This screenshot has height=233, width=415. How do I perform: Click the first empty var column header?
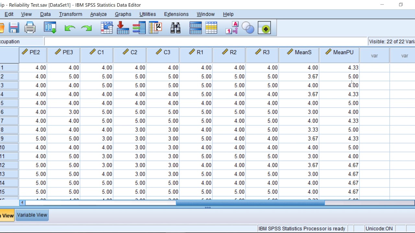pos(374,55)
